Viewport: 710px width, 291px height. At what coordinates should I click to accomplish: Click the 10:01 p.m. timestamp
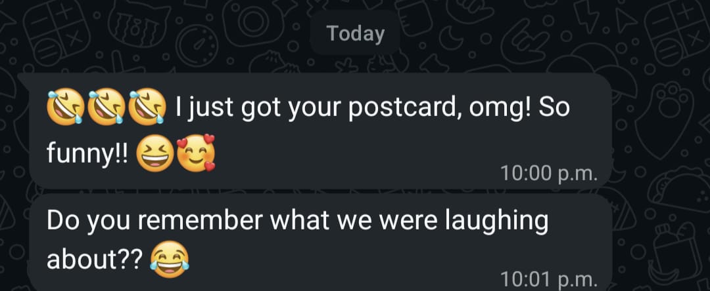[549, 279]
